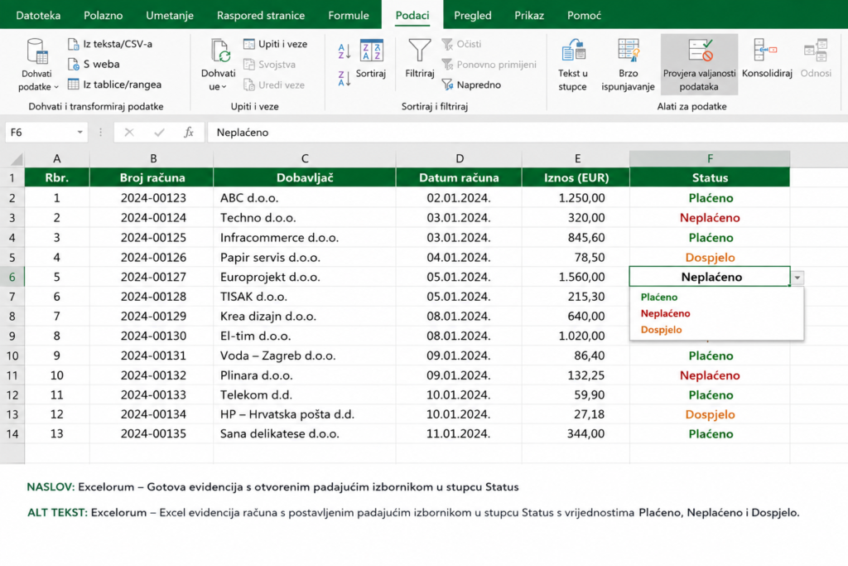Screen dimensions: 848x566
Task: Click the Select All corner triangle
Action: 17,158
